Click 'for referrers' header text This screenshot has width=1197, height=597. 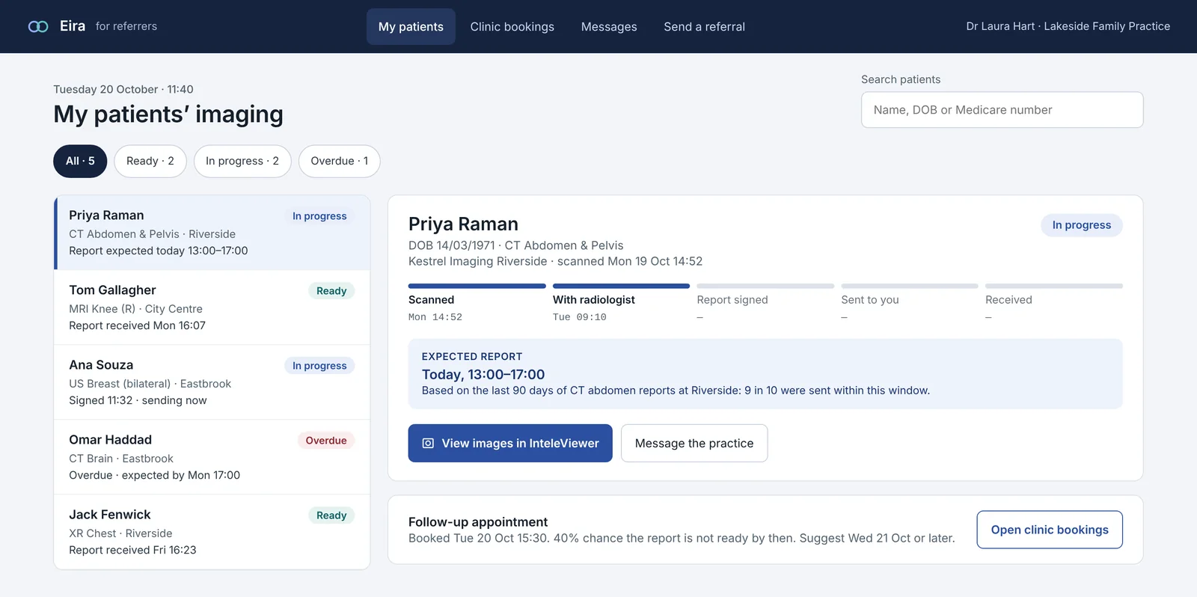[x=126, y=26]
